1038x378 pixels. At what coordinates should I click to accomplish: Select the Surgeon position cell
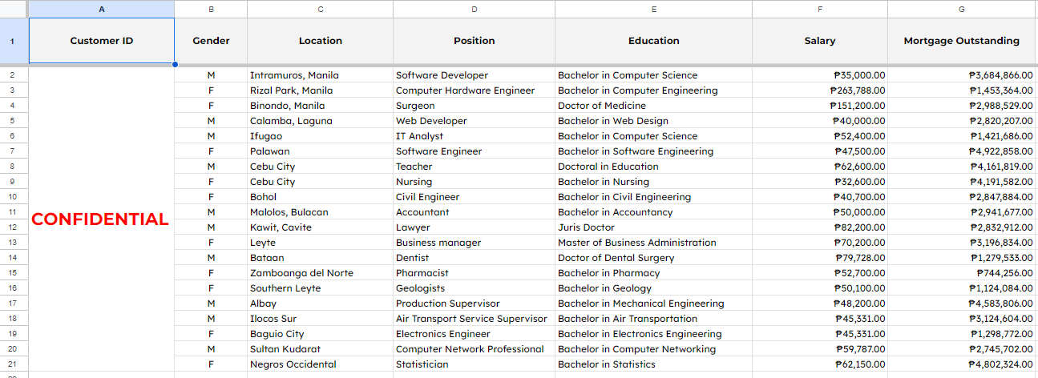tap(473, 106)
